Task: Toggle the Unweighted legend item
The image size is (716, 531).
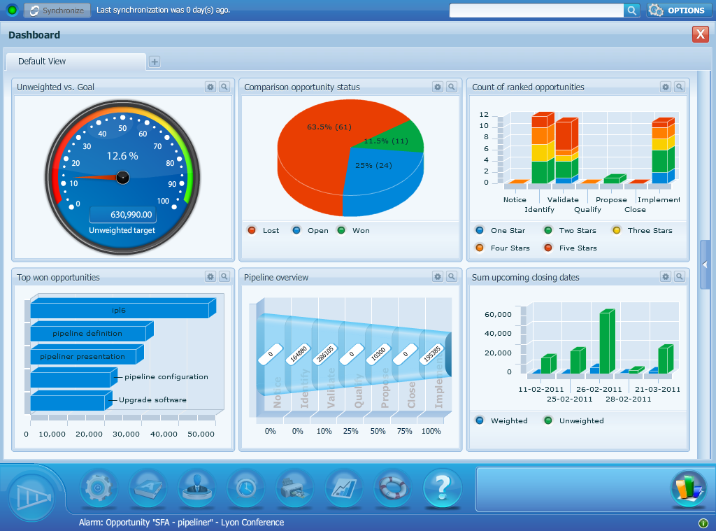Action: (573, 420)
